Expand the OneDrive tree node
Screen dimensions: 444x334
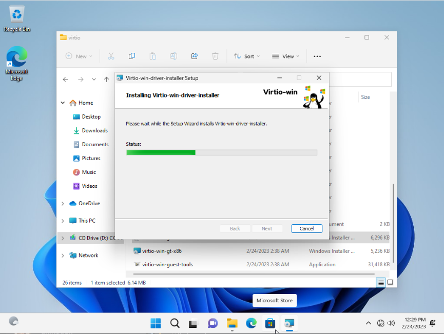(x=63, y=204)
